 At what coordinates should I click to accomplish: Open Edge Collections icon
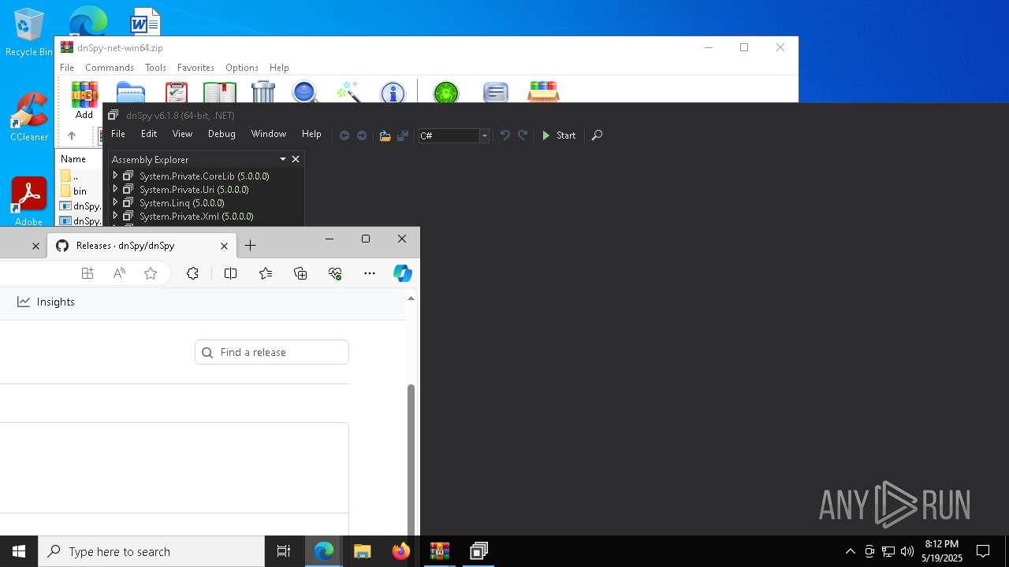[x=300, y=273]
